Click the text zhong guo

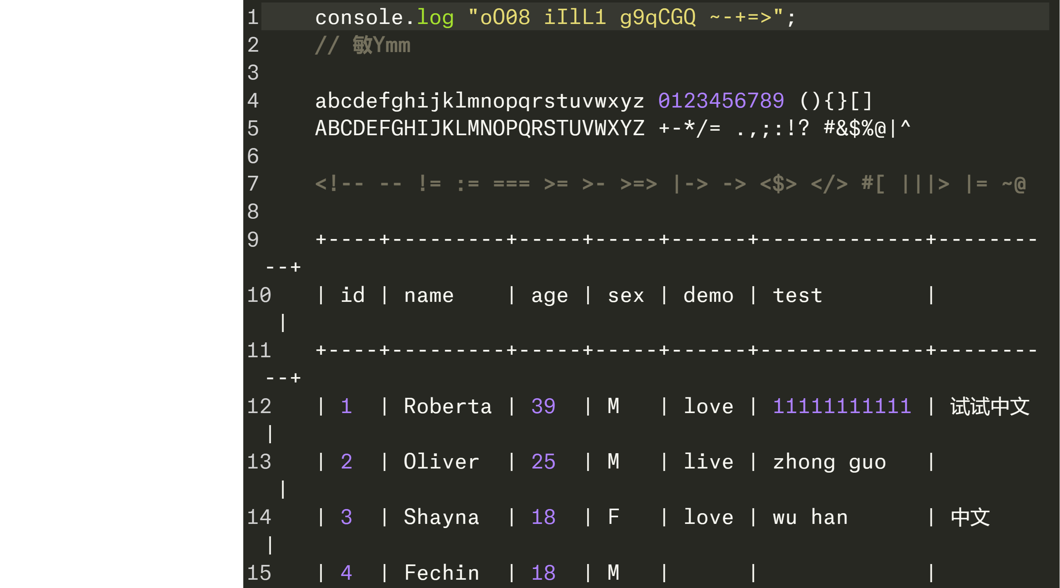pyautogui.click(x=829, y=463)
